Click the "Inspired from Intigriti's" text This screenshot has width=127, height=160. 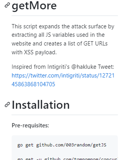[41, 67]
